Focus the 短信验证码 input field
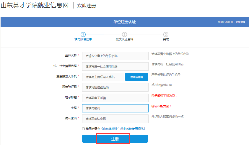249x145 pixels. pyautogui.click(x=115, y=87)
